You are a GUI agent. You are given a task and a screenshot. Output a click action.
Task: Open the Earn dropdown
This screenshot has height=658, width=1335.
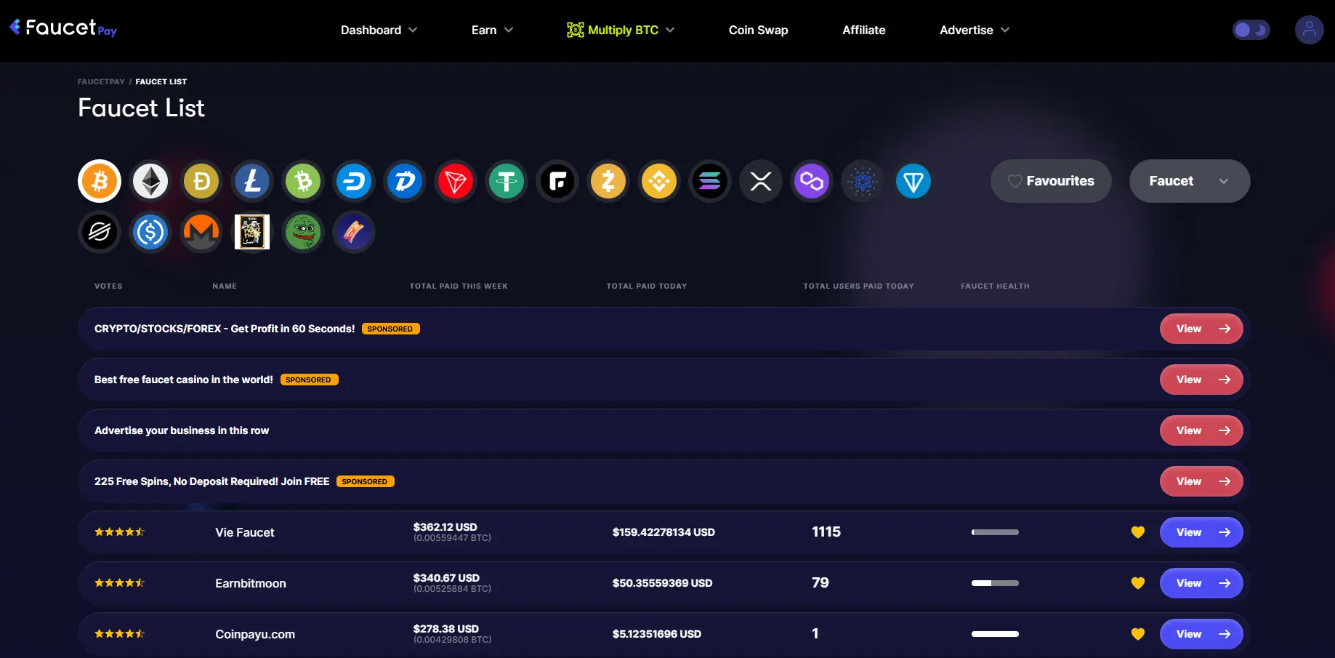[492, 30]
